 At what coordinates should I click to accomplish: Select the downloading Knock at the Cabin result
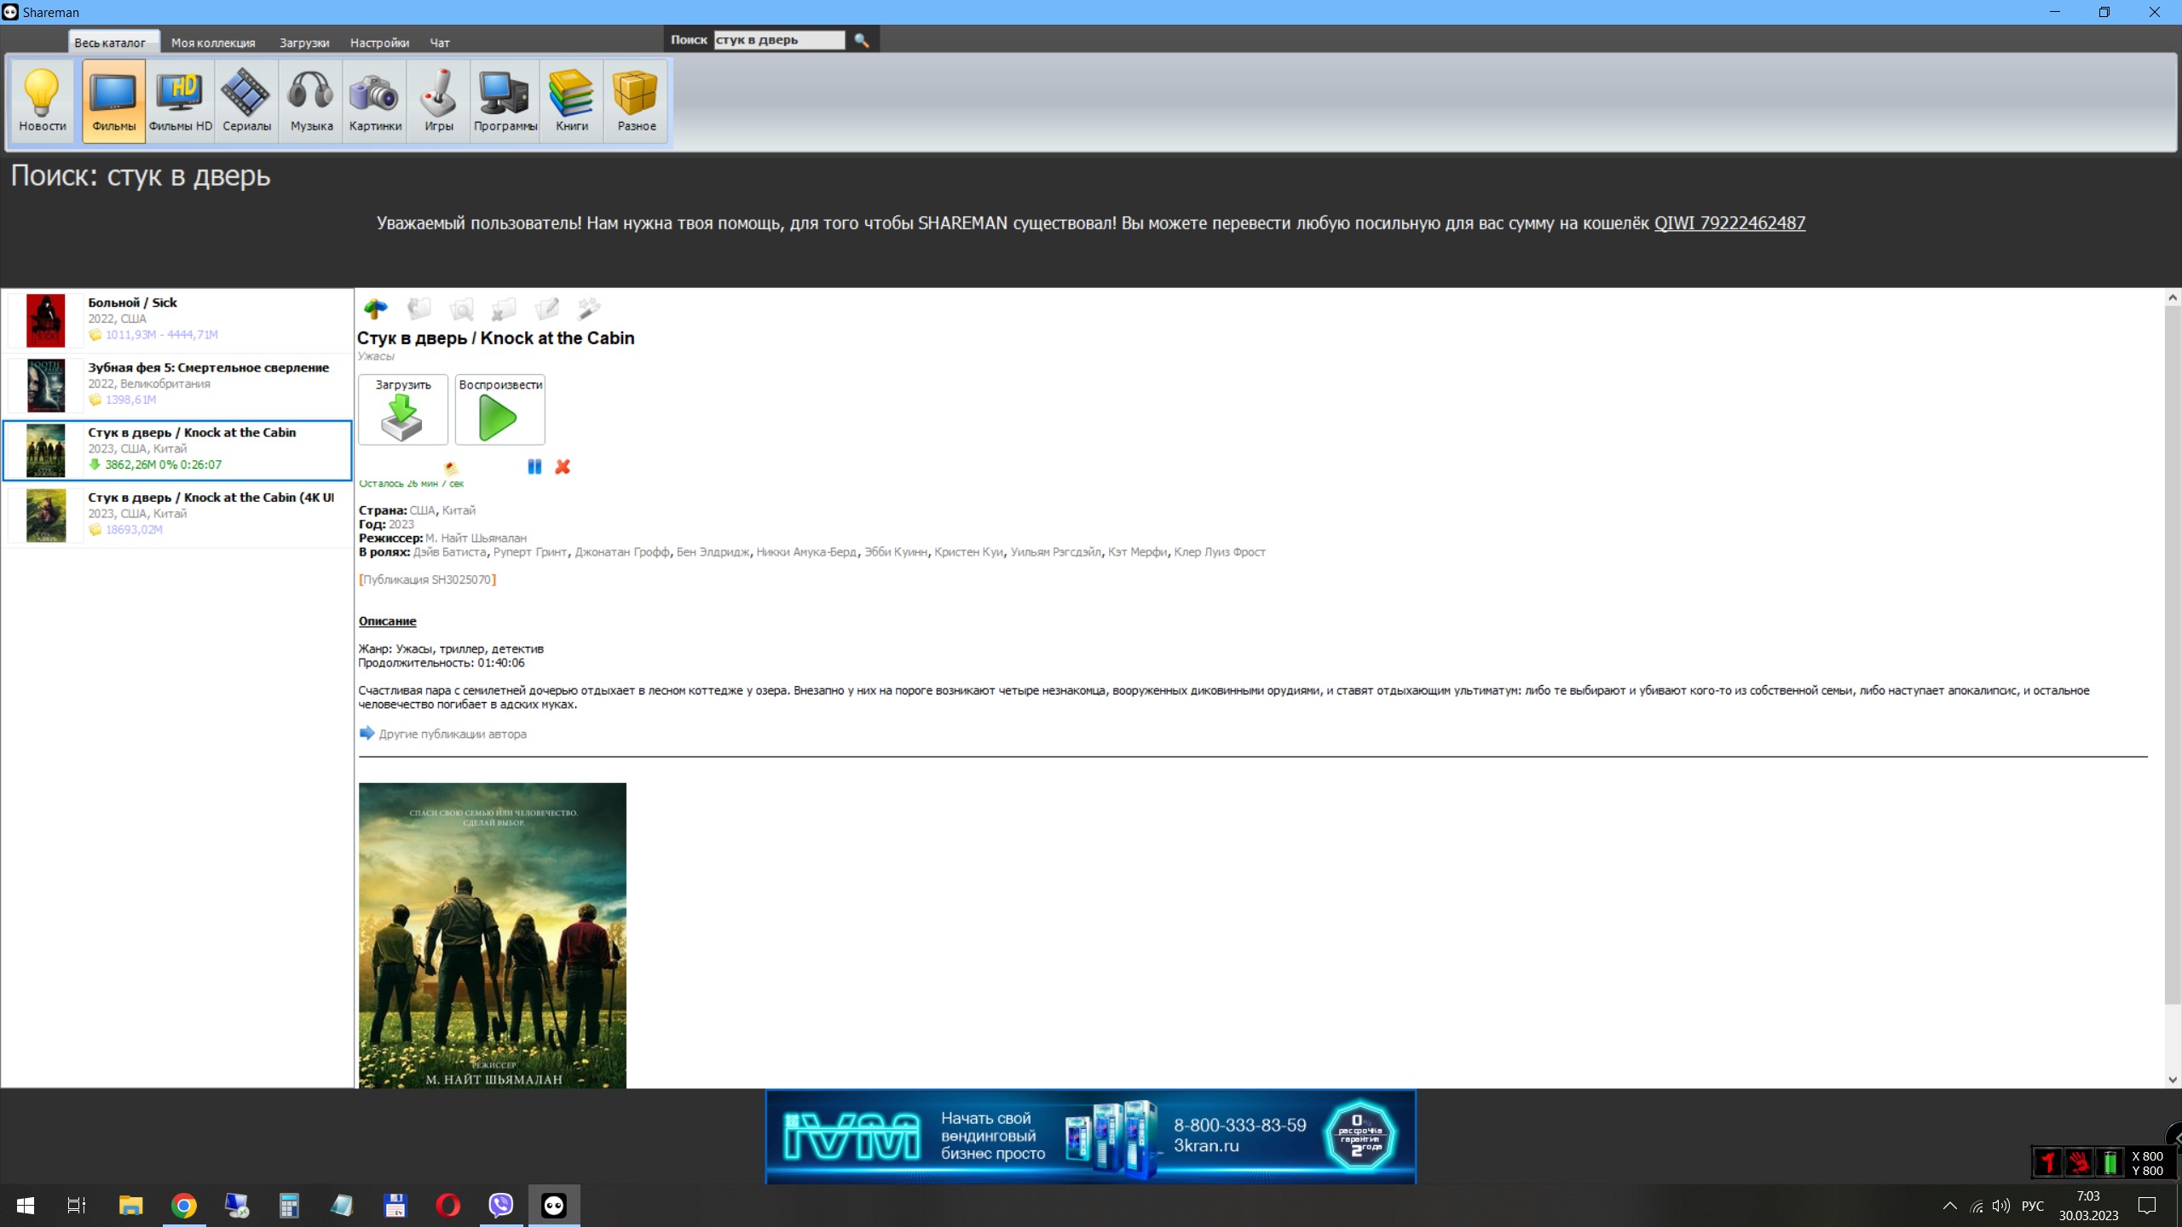pyautogui.click(x=177, y=450)
